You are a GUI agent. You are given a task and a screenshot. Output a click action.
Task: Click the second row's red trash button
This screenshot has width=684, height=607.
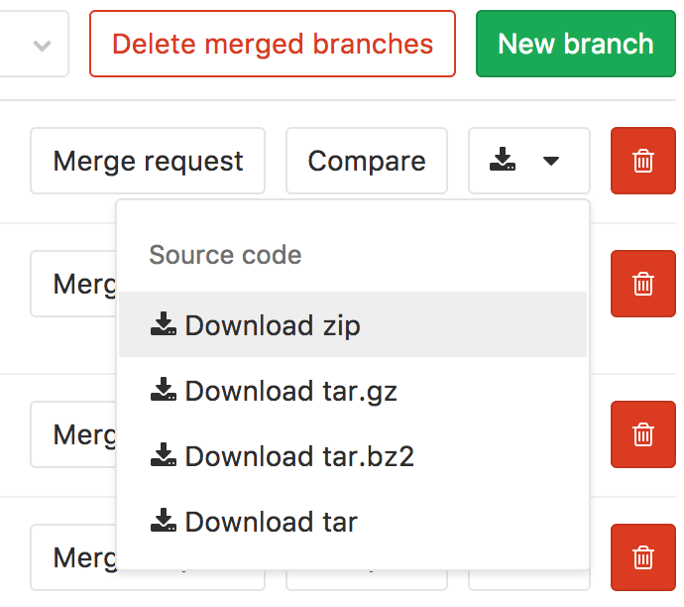point(643,284)
